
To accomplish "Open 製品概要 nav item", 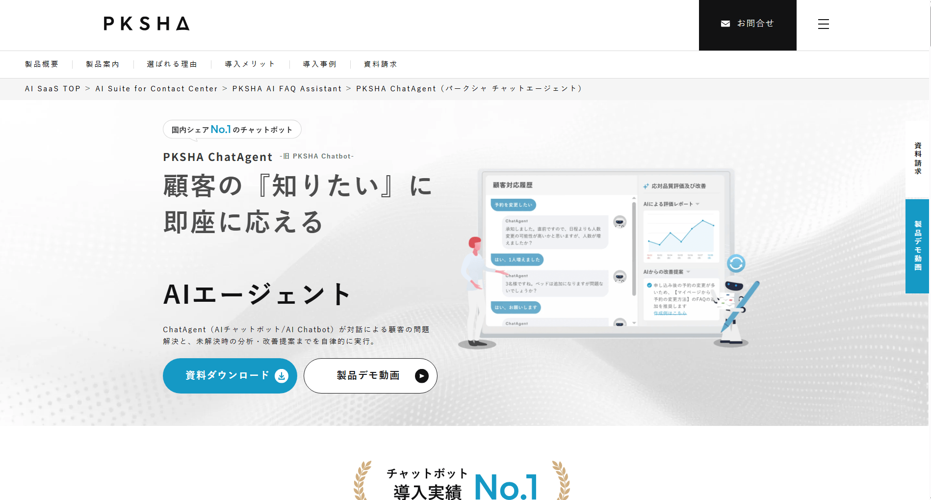I will tap(42, 64).
